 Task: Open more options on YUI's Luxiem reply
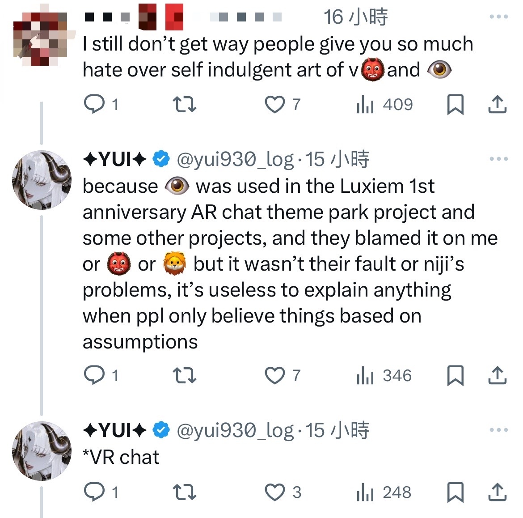pos(499,159)
